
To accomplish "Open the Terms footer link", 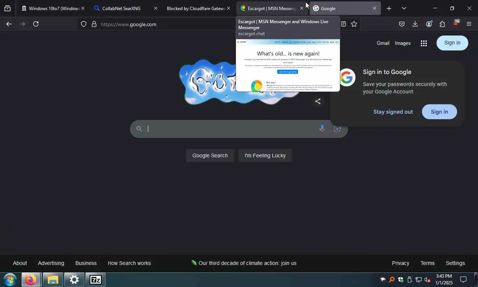I will pos(427,263).
